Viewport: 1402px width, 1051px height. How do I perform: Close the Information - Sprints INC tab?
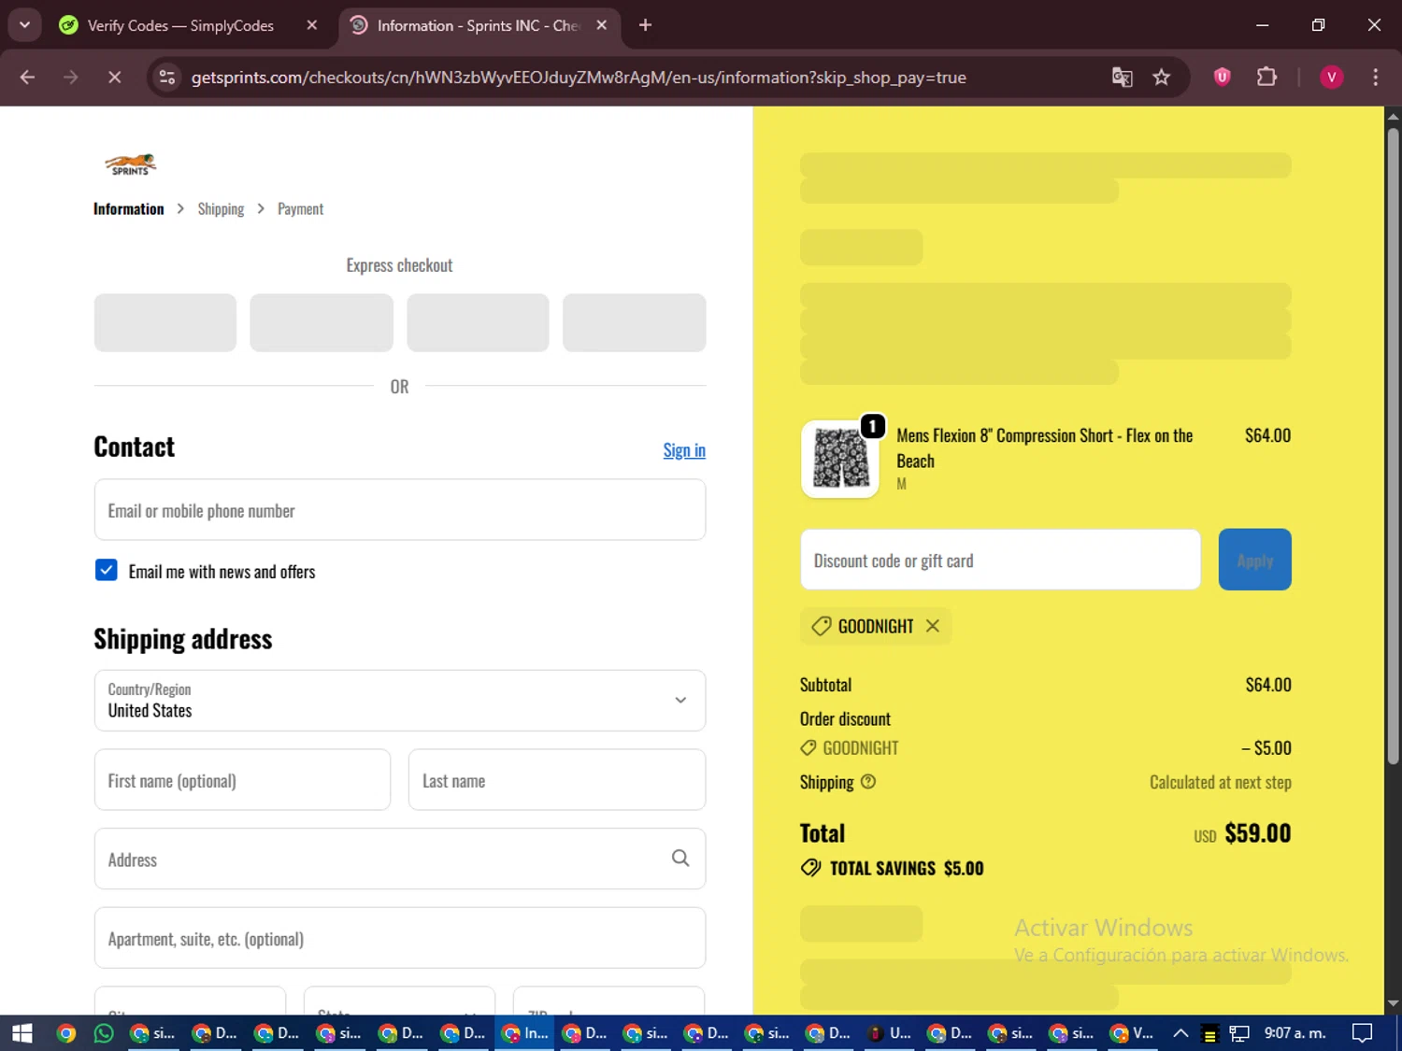coord(602,25)
